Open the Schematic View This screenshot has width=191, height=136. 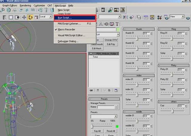tap(152, 17)
